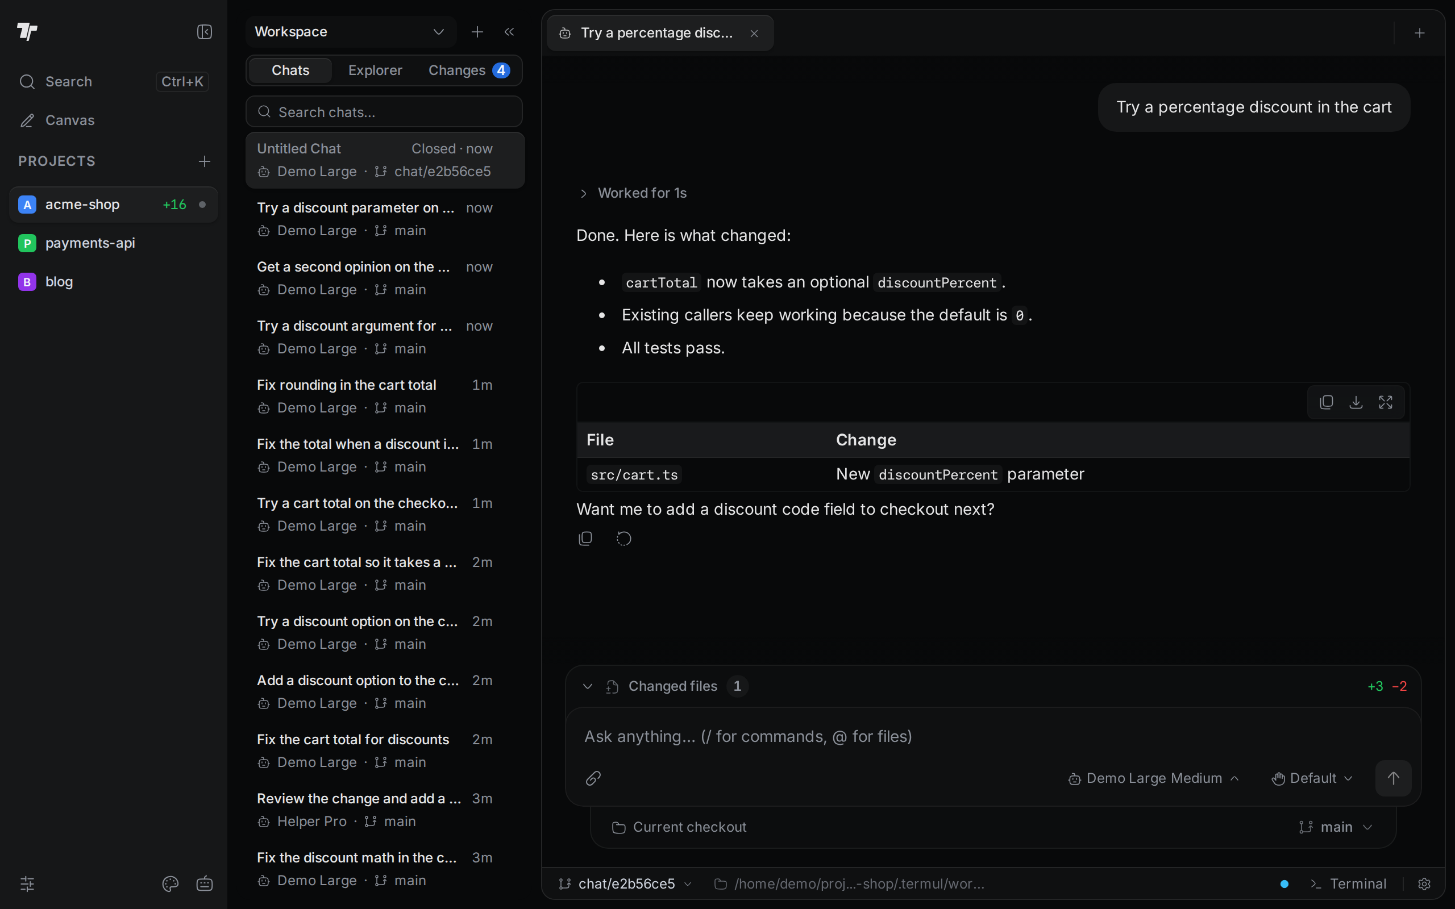The image size is (1455, 909).
Task: Select the payments-api project
Action: coord(114,243)
